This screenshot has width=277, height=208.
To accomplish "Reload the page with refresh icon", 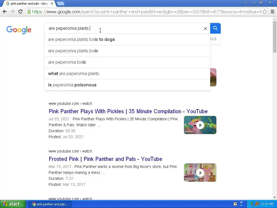I will (20, 12).
